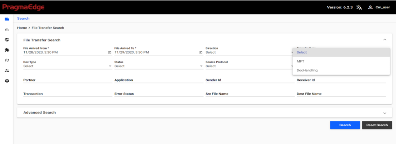The image size is (396, 144).
Task: Click the Partner input field
Action: coord(67,80)
